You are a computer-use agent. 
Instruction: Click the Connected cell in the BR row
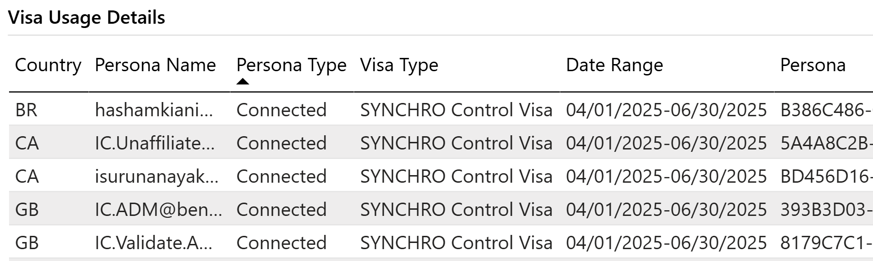click(281, 110)
